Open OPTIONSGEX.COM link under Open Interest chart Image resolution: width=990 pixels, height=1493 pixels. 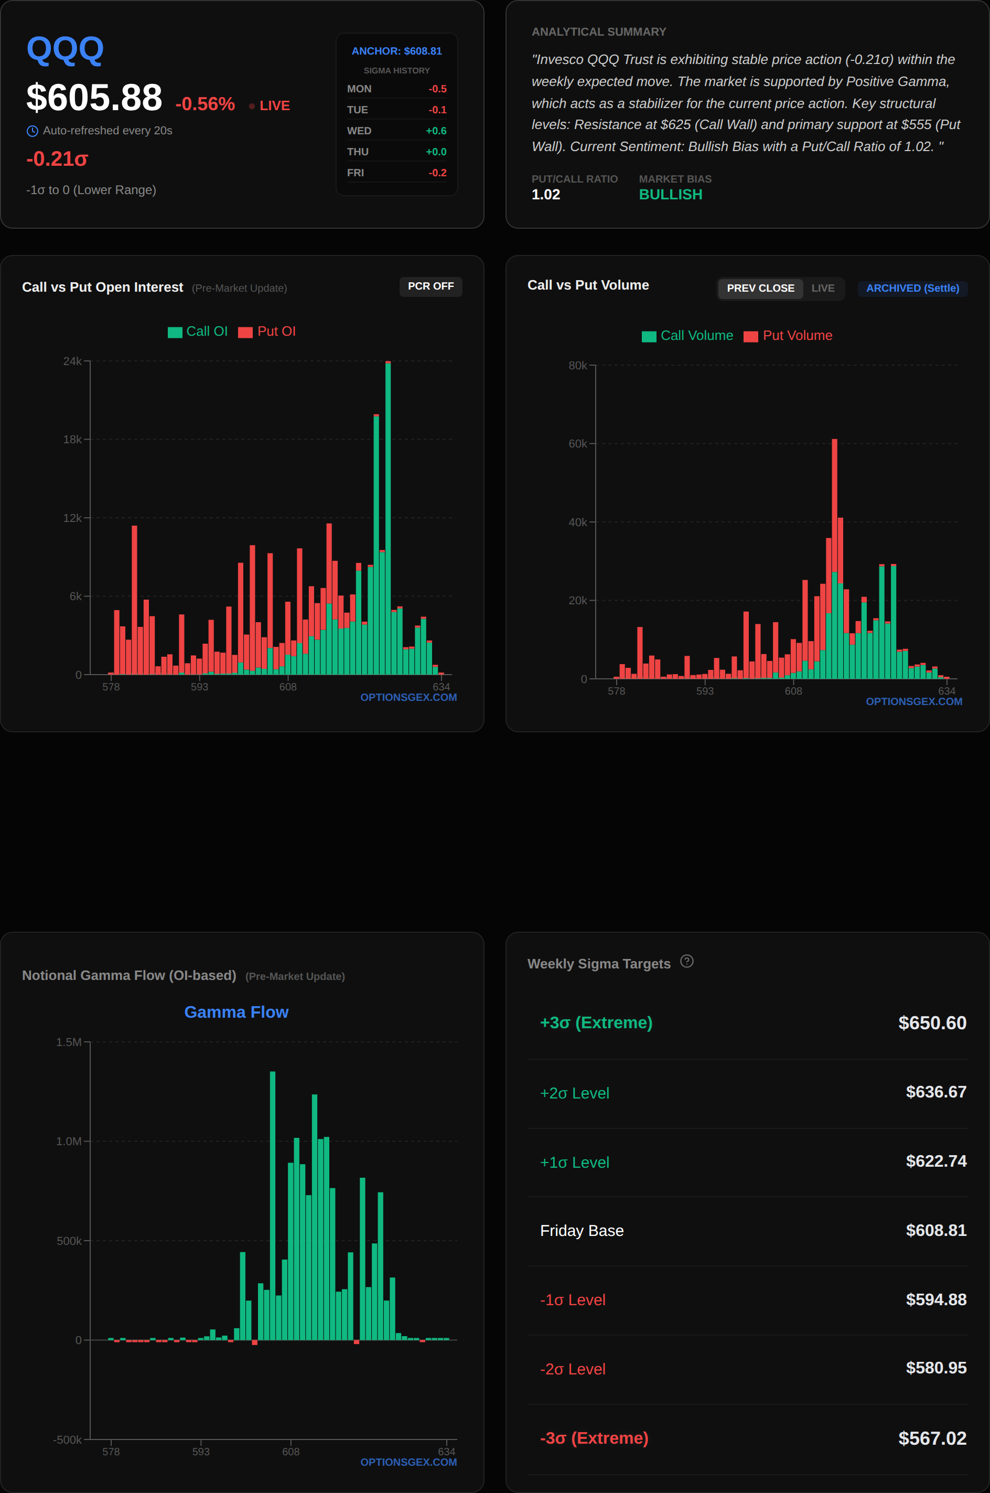click(408, 697)
